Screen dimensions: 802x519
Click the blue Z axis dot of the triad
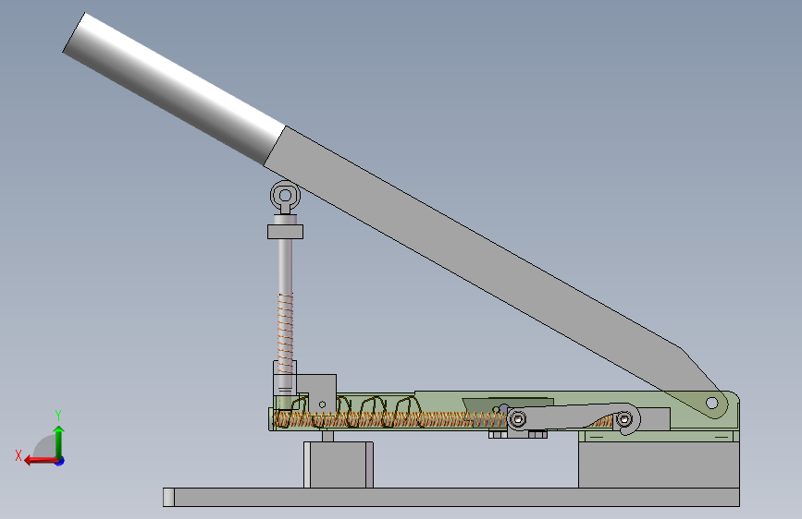pyautogui.click(x=60, y=461)
